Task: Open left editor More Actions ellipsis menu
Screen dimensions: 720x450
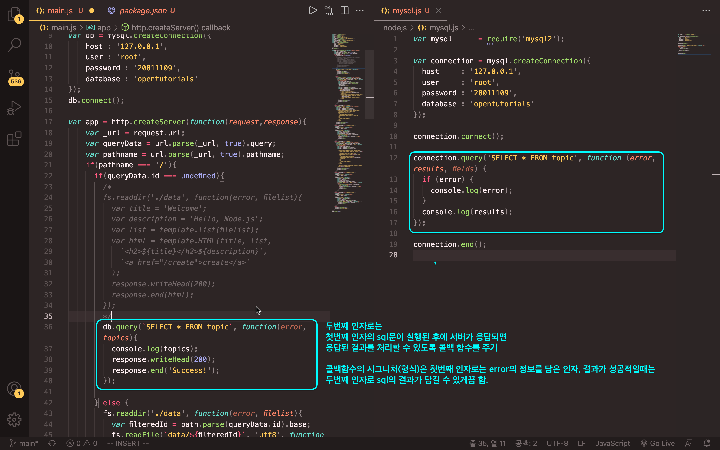Action: coord(360,11)
